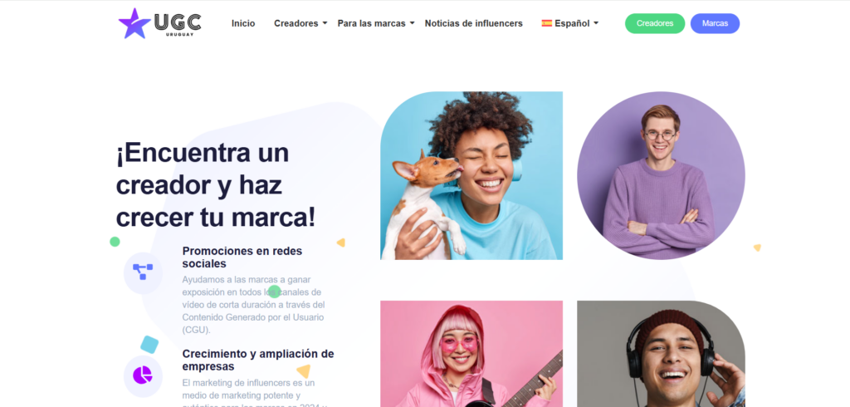Open the man with headphones photo
Screen dimensions: 850x407
[661, 354]
